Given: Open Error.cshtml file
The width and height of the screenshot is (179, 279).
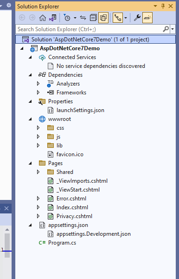Looking at the screenshot, I should pyautogui.click(x=71, y=199).
